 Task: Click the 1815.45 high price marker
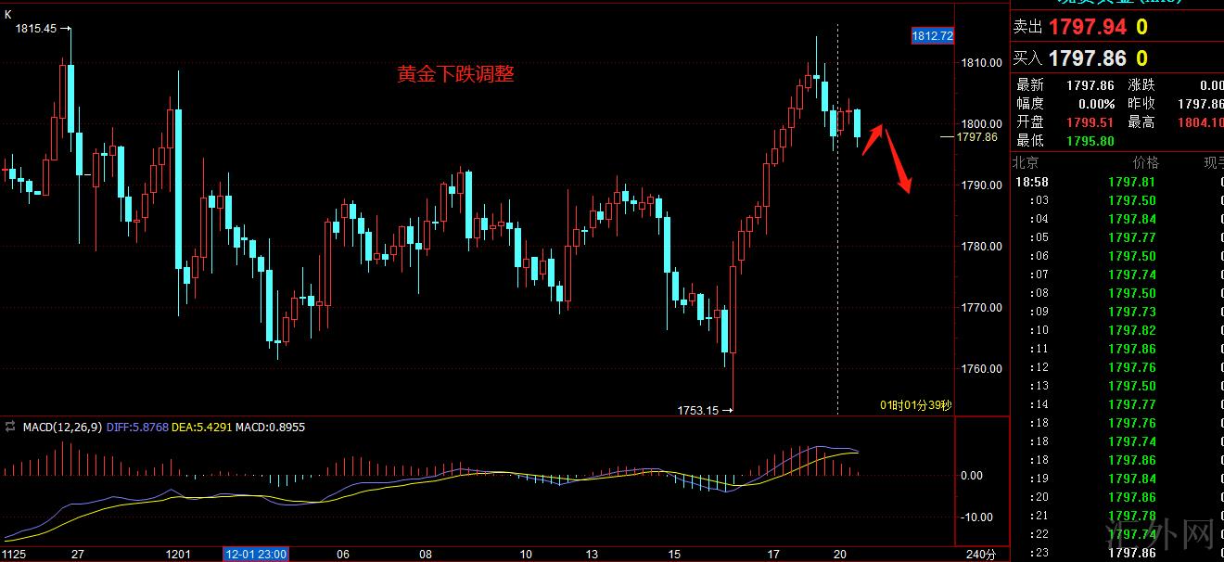[x=35, y=29]
